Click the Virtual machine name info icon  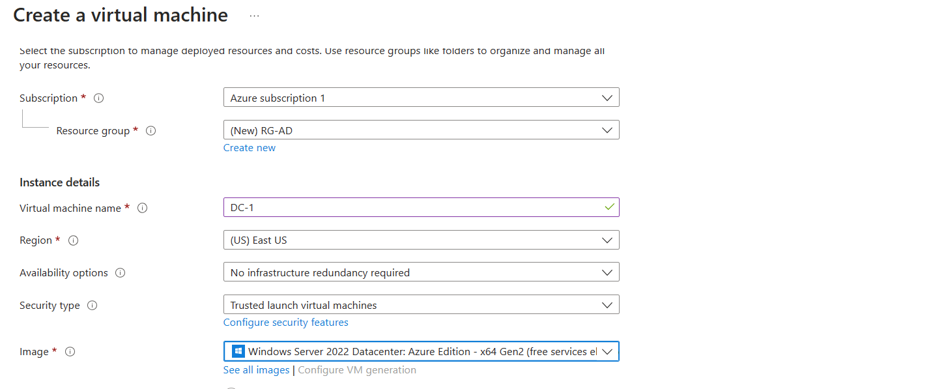pos(143,209)
